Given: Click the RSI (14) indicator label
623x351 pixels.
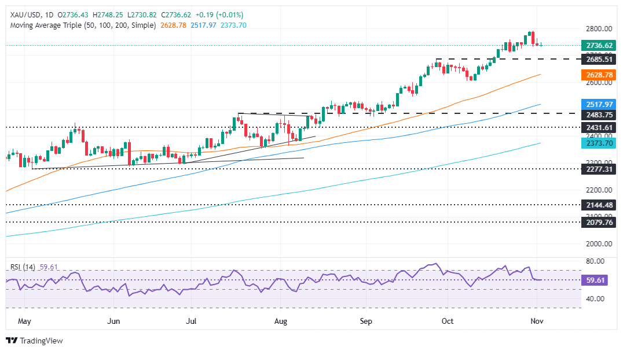Looking at the screenshot, I should pos(23,267).
